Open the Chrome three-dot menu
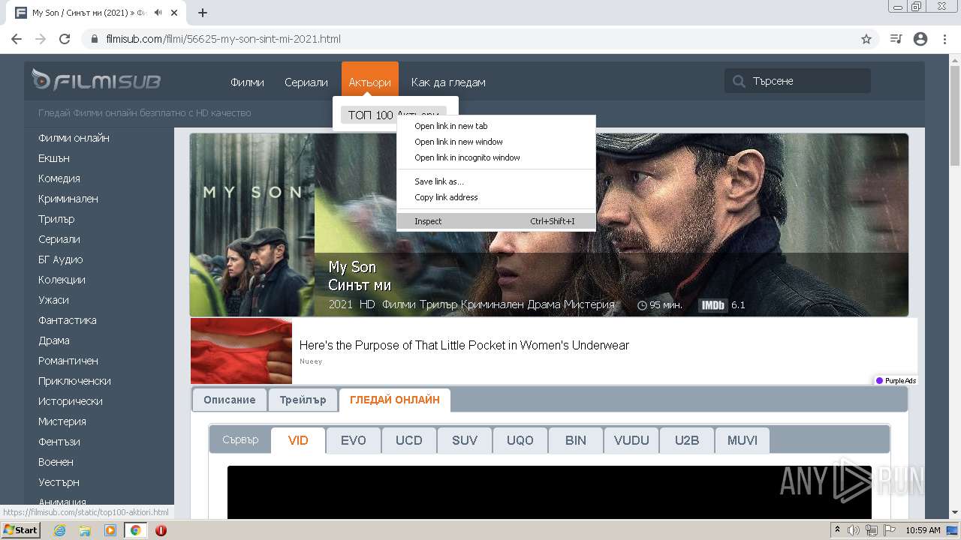This screenshot has width=961, height=540. (945, 39)
